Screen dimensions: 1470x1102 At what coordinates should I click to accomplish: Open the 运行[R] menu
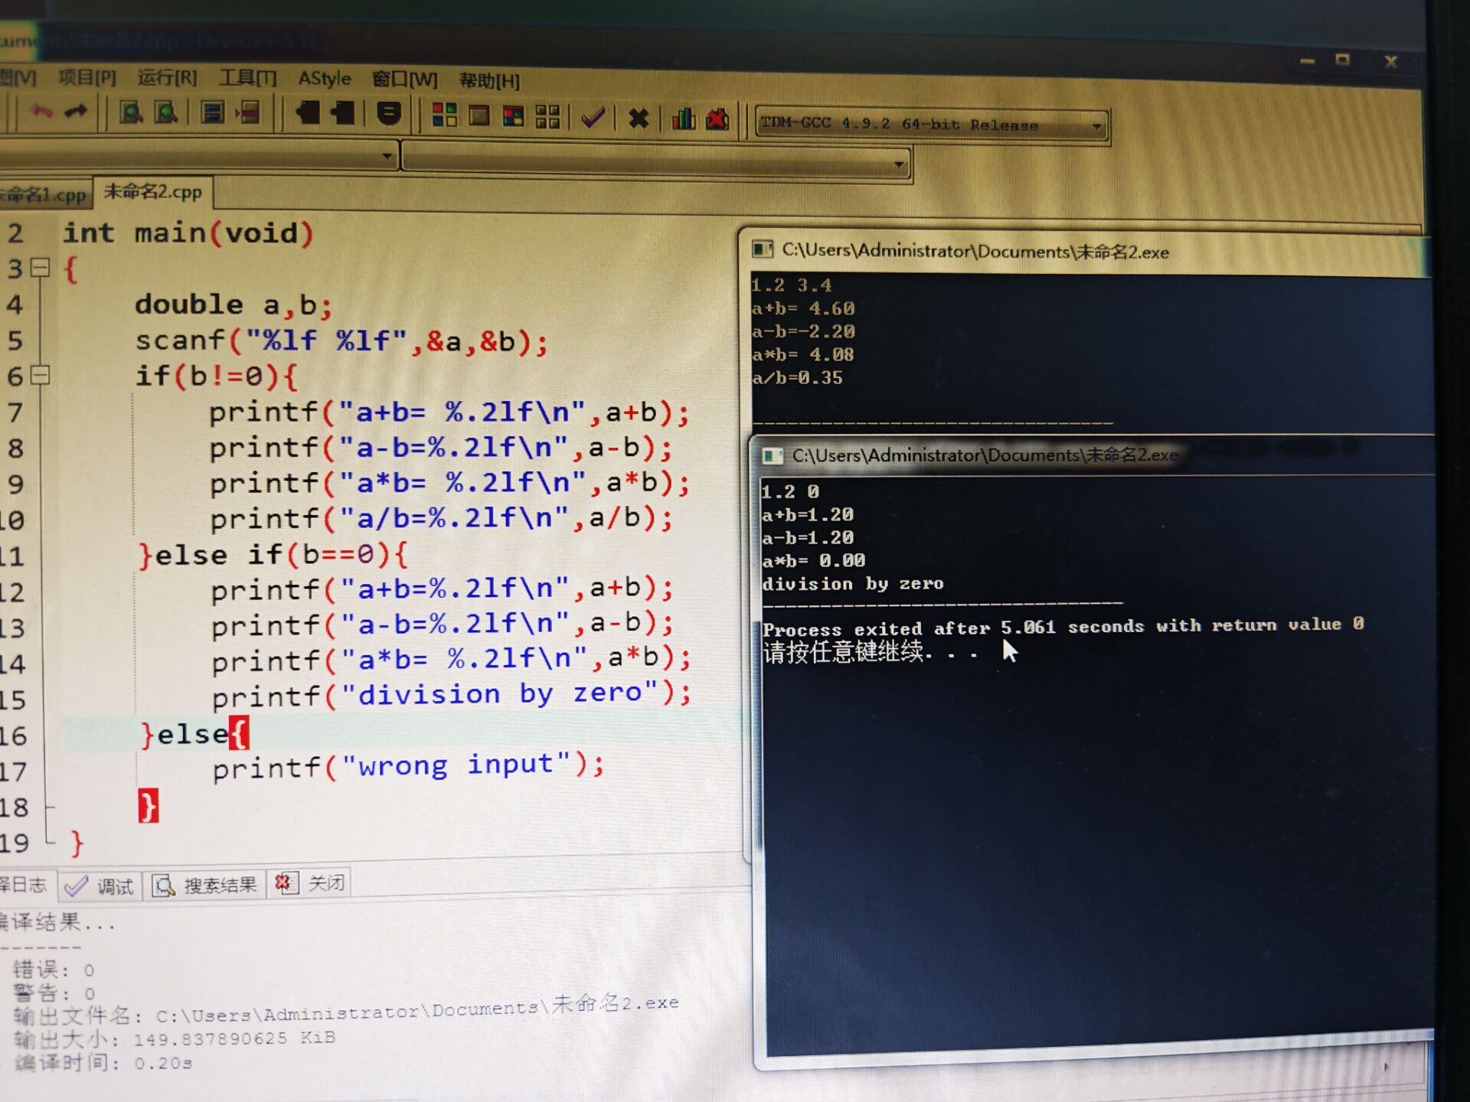167,78
